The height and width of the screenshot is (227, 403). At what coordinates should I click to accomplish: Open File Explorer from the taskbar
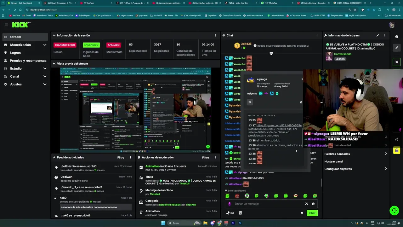(x=205, y=223)
